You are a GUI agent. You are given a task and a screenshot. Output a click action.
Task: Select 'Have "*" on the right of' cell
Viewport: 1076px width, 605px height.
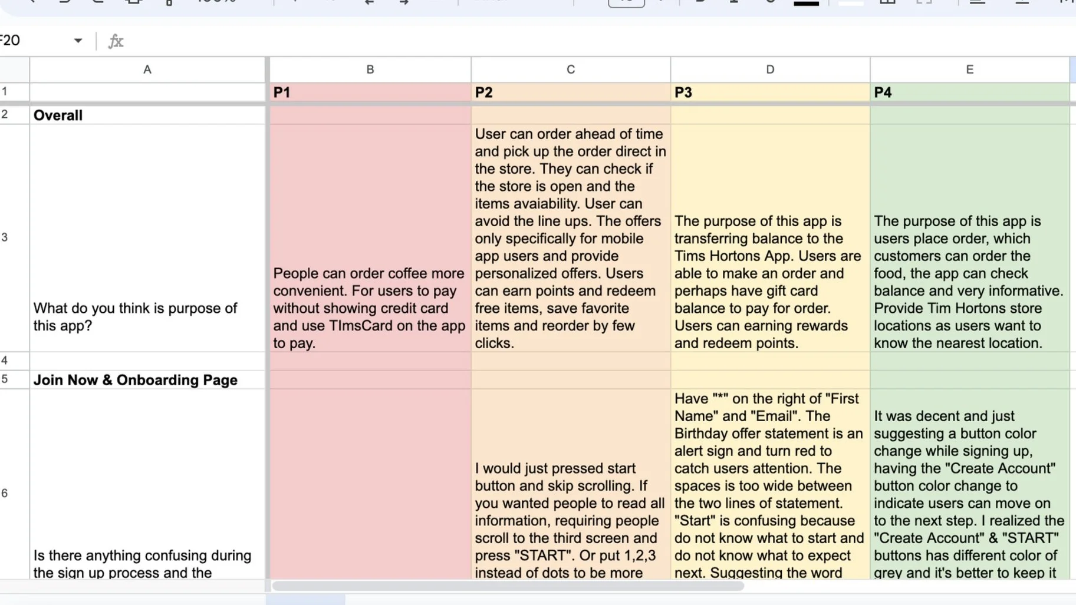[771, 484]
